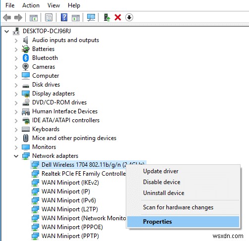Screen dimensions: 249x241
Task: Click the down-arrow disable device icon
Action: pyautogui.click(x=129, y=17)
